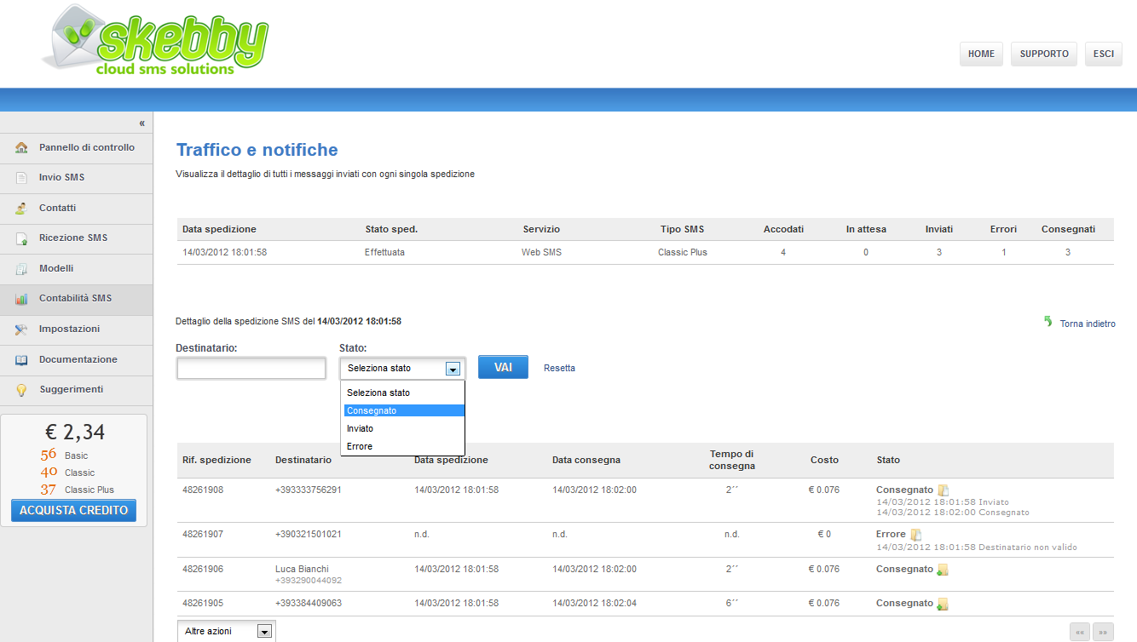
Task: Click the ESCI logout button
Action: click(1104, 54)
